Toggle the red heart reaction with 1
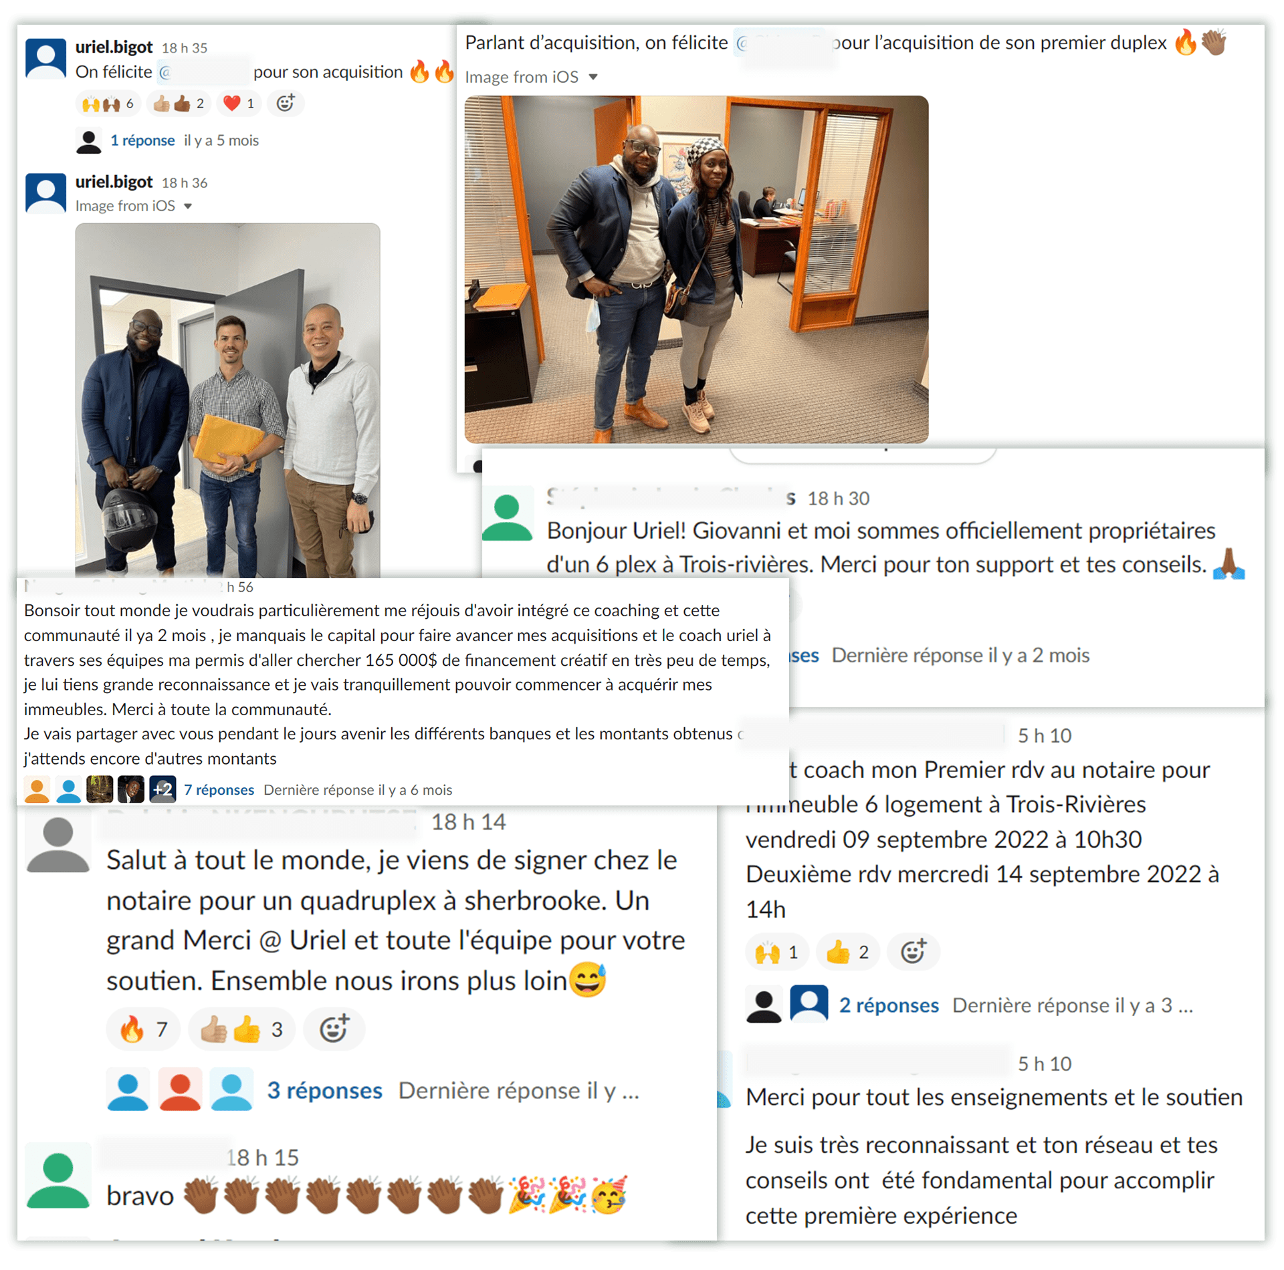The image size is (1284, 1270). (239, 104)
